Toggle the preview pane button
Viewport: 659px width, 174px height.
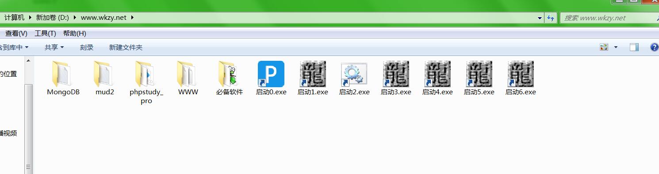(x=634, y=47)
